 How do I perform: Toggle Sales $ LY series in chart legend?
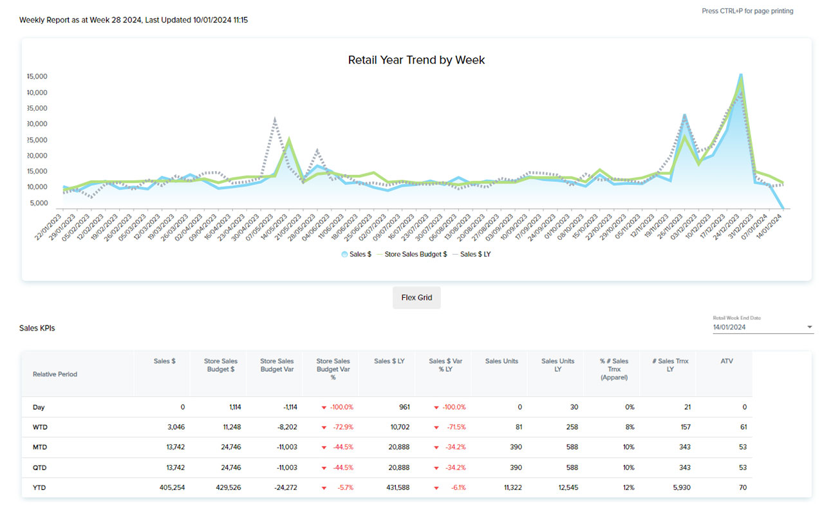pos(475,255)
